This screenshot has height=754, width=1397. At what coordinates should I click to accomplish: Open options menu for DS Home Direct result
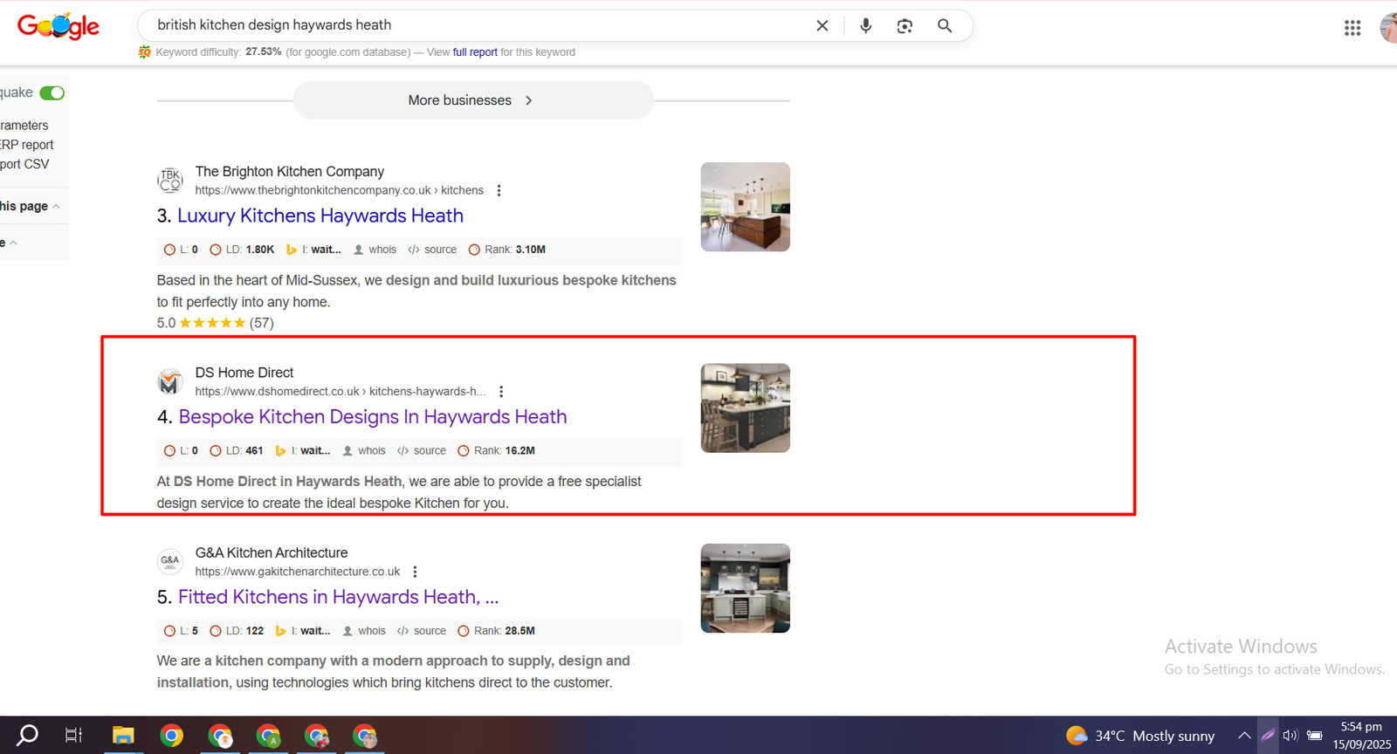(501, 392)
